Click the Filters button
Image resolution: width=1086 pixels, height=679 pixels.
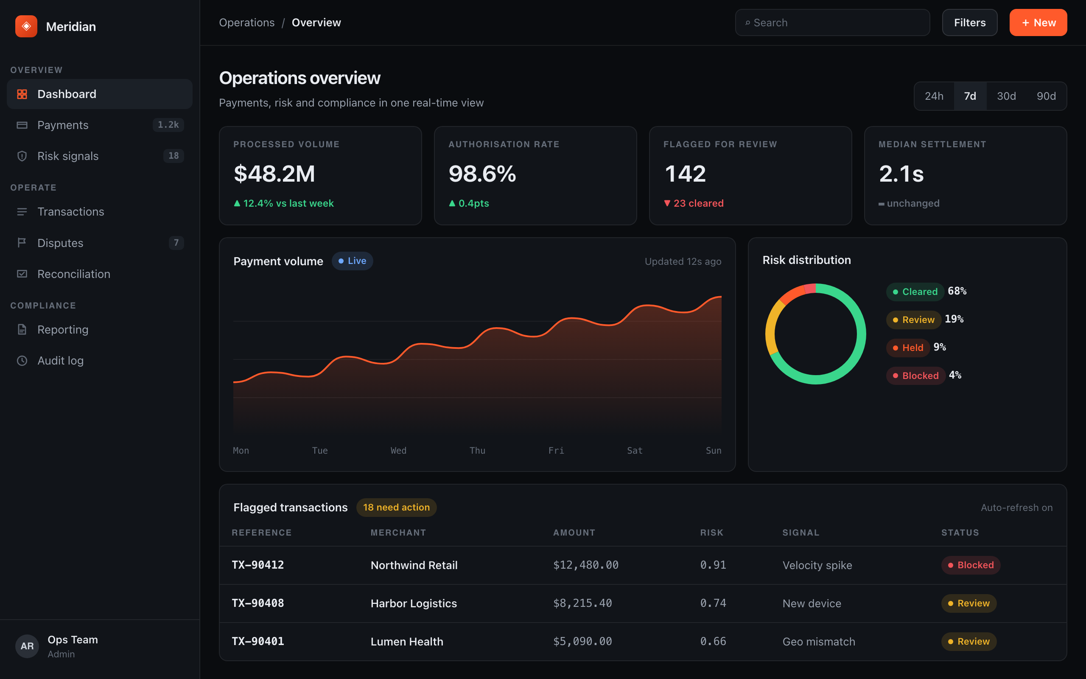pos(969,22)
